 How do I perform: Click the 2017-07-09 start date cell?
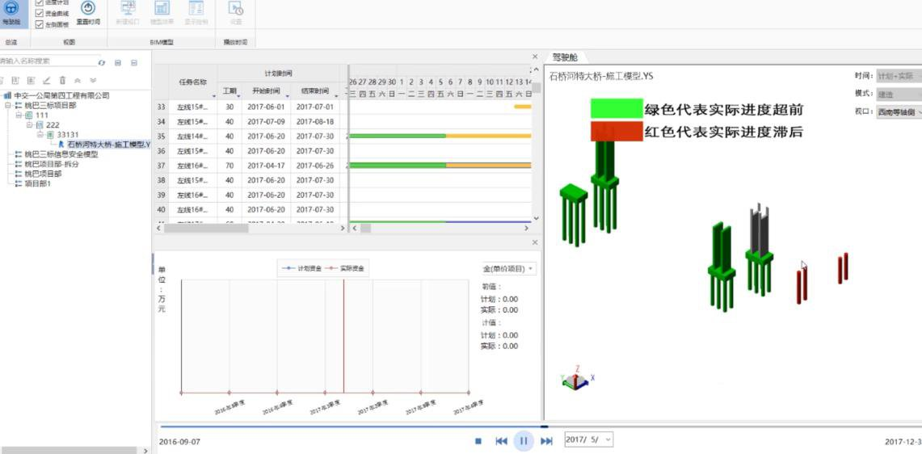266,122
